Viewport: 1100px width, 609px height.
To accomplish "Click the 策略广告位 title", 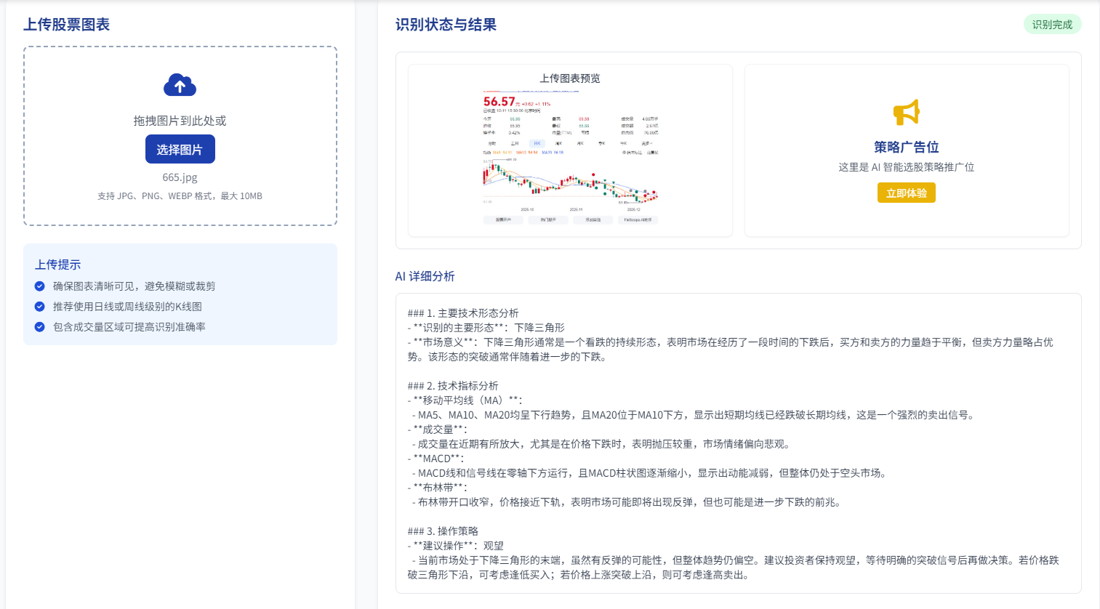I will pos(906,147).
